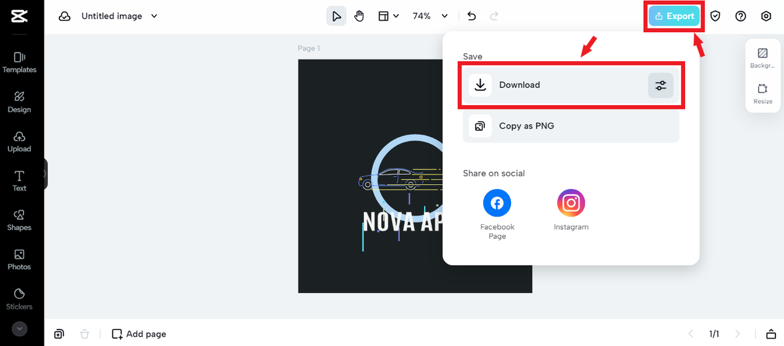Click the Page 1 label
This screenshot has height=346, width=784.
(309, 48)
